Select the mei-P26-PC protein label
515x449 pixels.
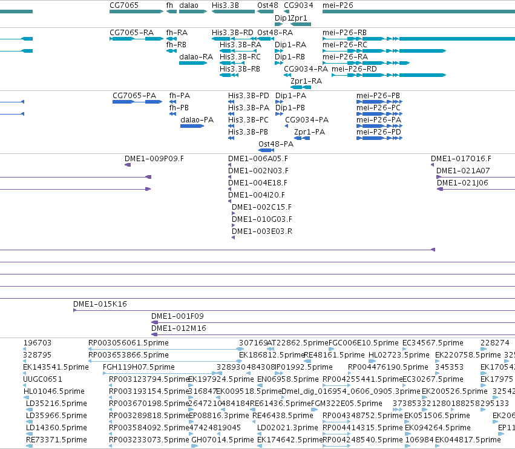pyautogui.click(x=378, y=108)
